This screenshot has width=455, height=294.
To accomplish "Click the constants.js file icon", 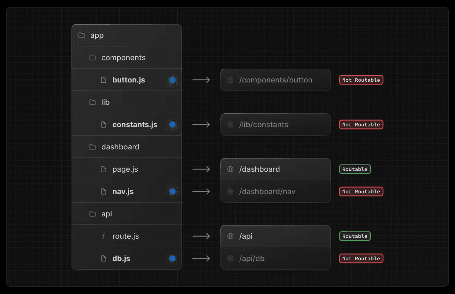I will tap(103, 125).
